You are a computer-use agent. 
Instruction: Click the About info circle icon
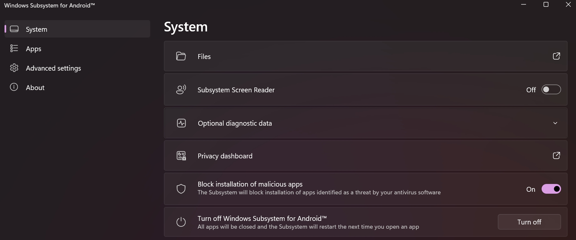pos(14,87)
